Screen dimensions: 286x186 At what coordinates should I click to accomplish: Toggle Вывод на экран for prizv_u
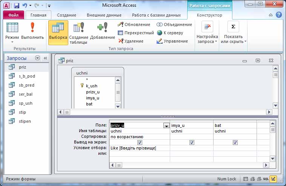(140, 142)
